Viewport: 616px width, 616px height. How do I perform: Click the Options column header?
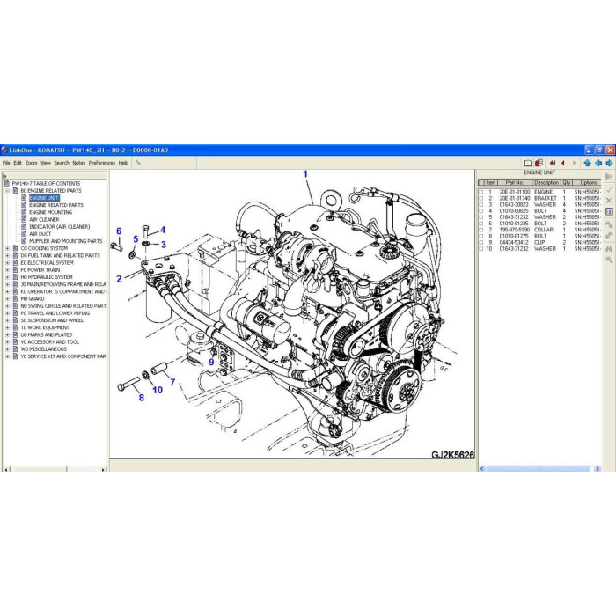click(x=587, y=183)
